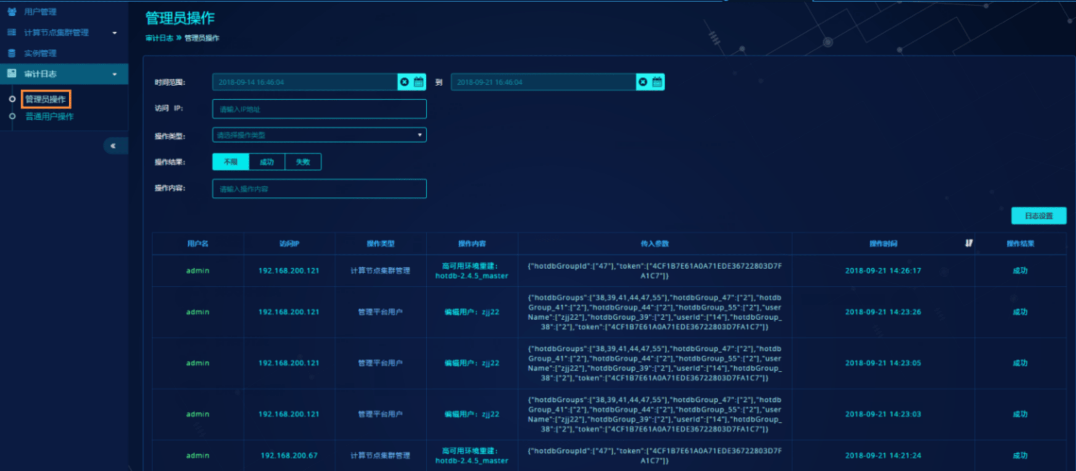The image size is (1076, 471).
Task: Open the 操作类型 dropdown list
Action: click(319, 135)
